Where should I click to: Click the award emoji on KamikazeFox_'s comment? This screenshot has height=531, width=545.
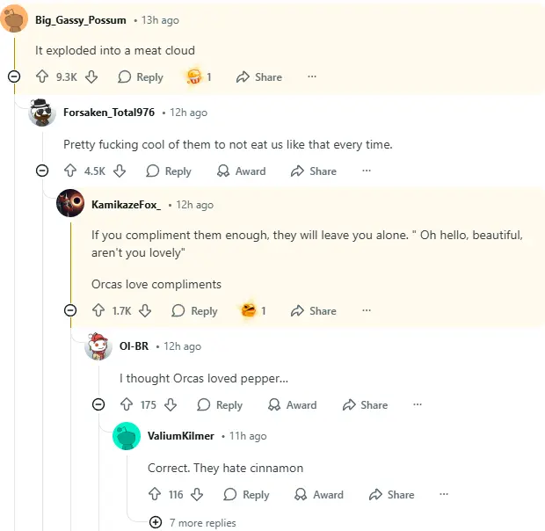click(249, 310)
